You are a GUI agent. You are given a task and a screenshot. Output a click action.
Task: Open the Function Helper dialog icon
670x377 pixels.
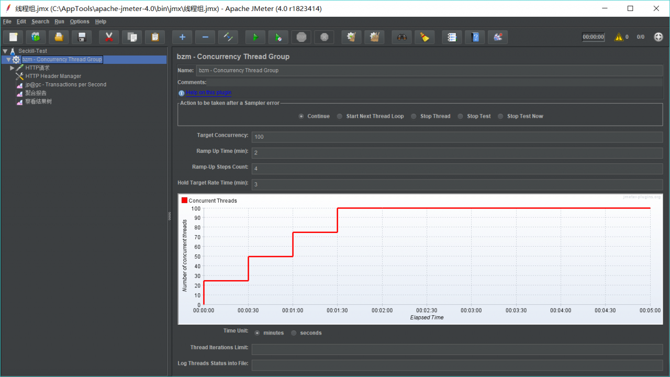452,37
